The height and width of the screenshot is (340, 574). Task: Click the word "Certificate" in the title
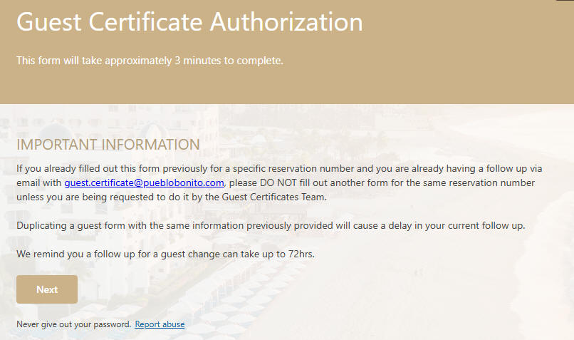[x=146, y=22]
